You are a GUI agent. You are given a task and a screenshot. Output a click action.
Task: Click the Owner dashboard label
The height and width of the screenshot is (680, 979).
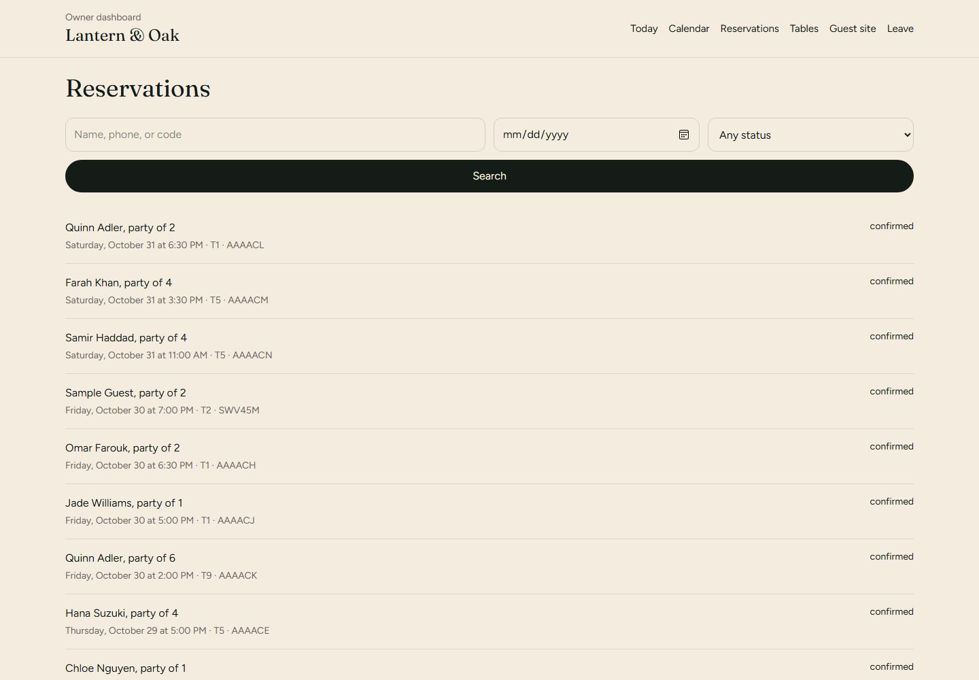click(x=103, y=17)
